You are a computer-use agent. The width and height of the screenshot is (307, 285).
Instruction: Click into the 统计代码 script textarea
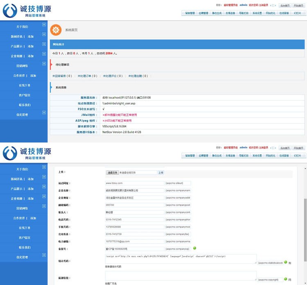[181, 259]
